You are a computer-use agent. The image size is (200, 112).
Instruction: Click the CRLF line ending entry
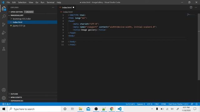click(x=157, y=104)
